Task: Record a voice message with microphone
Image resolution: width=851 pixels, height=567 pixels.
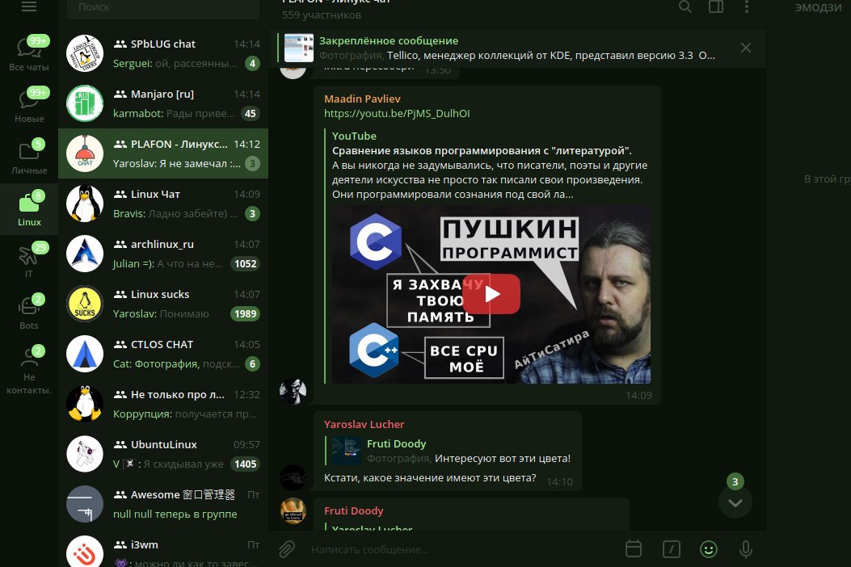Action: [x=746, y=550]
